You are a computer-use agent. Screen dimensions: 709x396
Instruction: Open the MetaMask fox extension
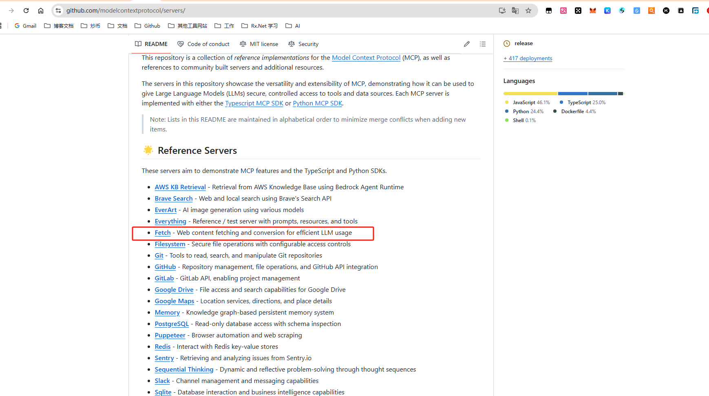(x=593, y=11)
